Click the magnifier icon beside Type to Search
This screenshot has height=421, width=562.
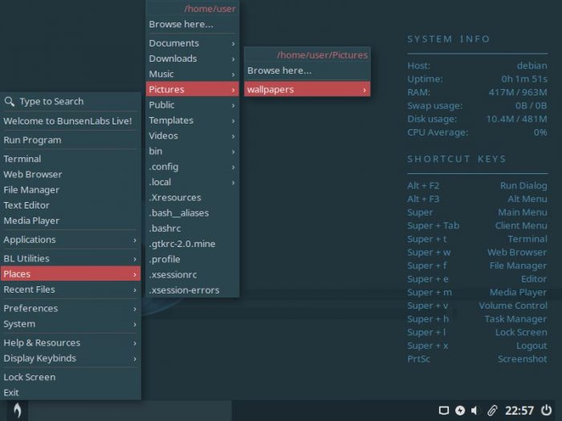click(x=10, y=102)
